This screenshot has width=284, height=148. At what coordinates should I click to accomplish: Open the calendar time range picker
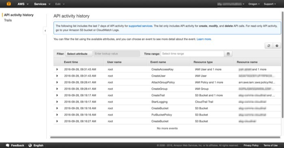click(228, 54)
